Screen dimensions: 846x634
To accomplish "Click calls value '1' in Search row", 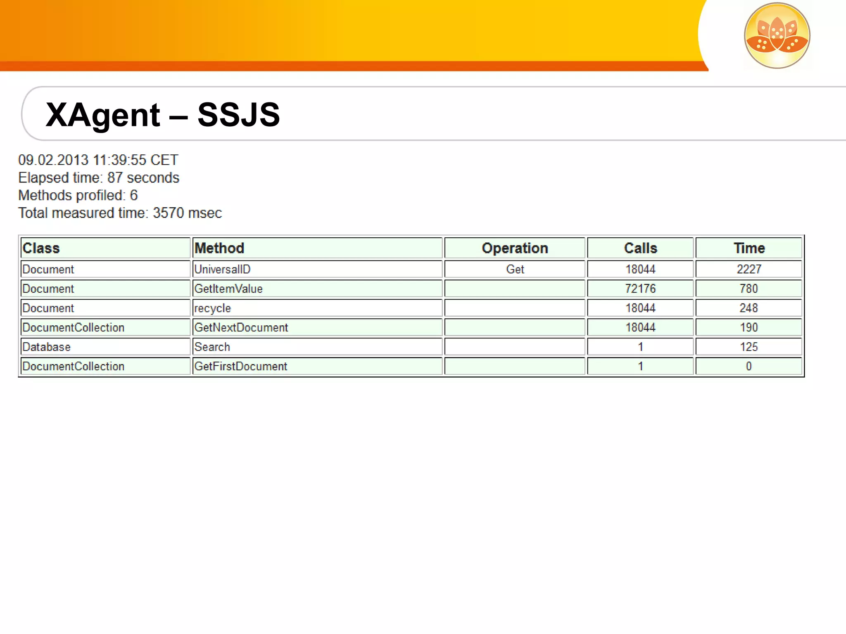I will [640, 347].
